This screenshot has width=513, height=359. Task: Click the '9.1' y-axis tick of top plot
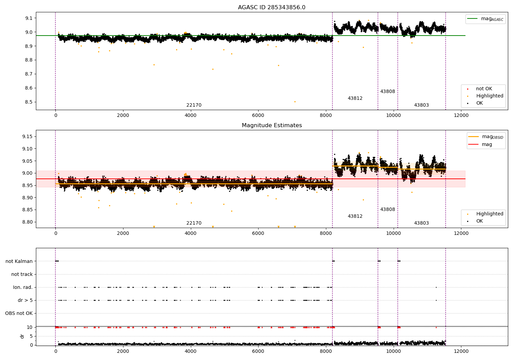point(29,18)
